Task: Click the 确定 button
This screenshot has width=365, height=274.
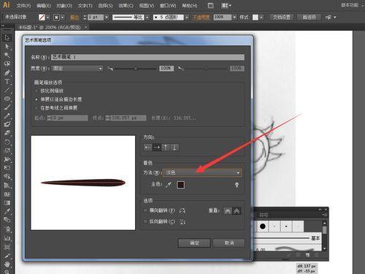Action: coord(194,243)
